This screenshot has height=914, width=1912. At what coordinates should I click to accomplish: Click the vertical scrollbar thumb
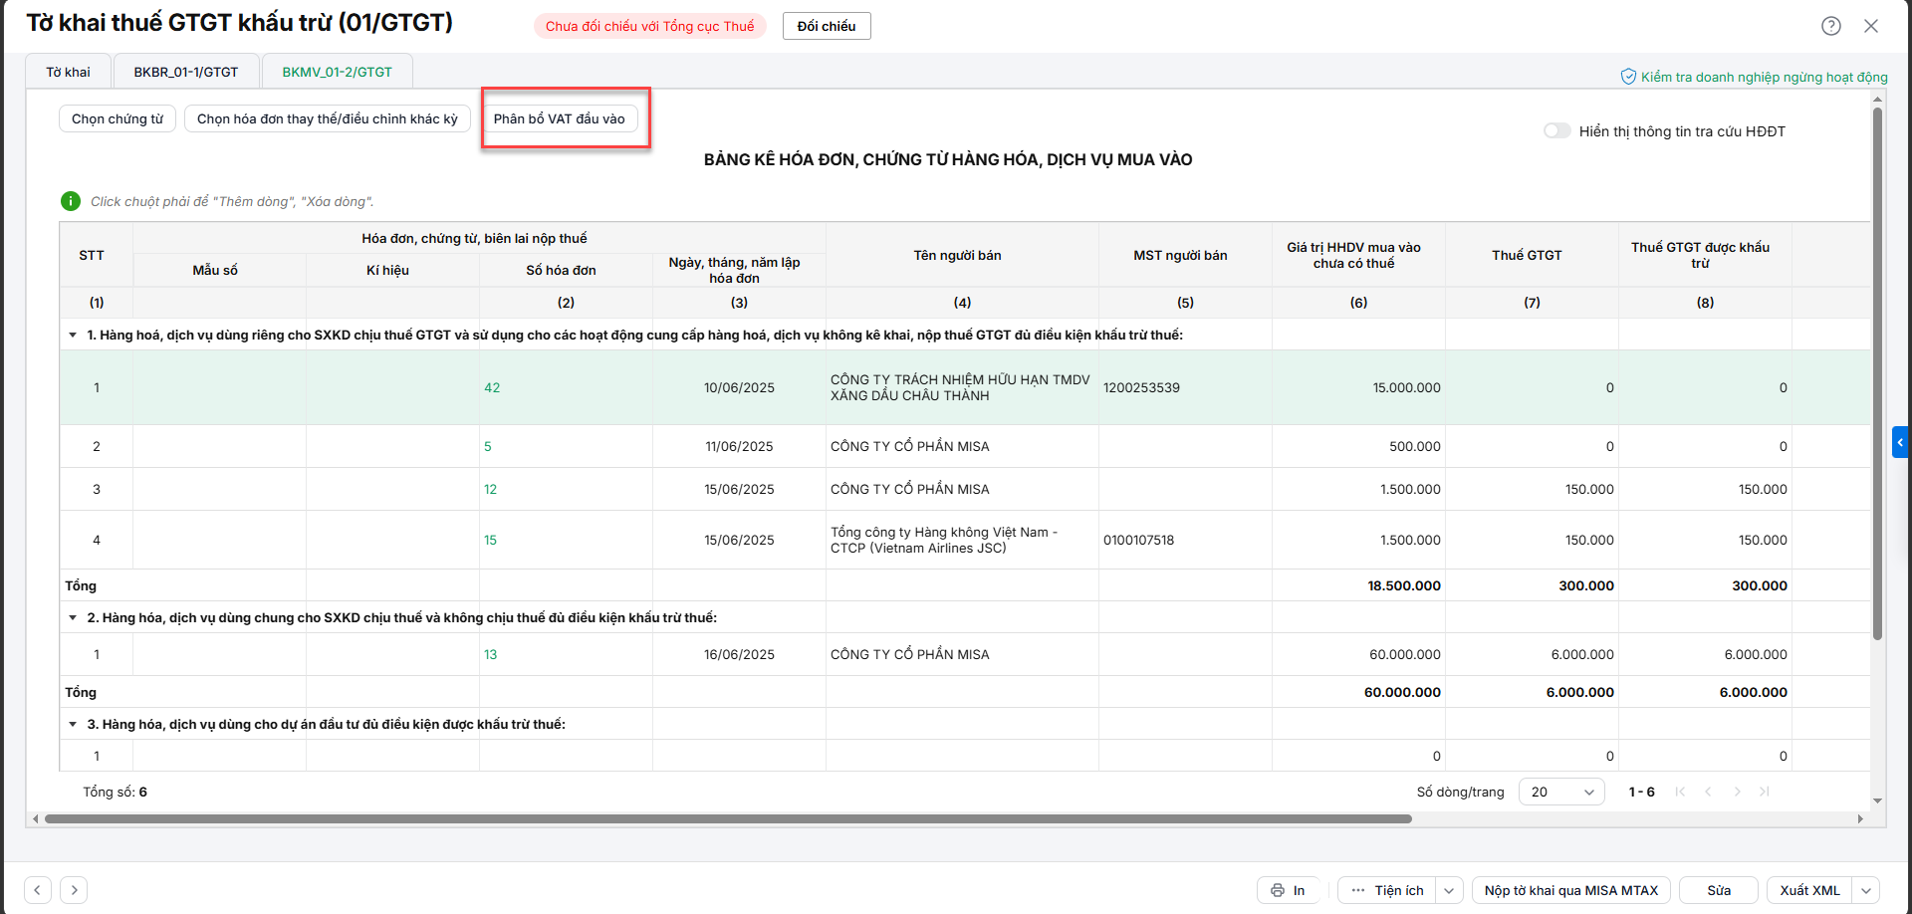point(1877,373)
